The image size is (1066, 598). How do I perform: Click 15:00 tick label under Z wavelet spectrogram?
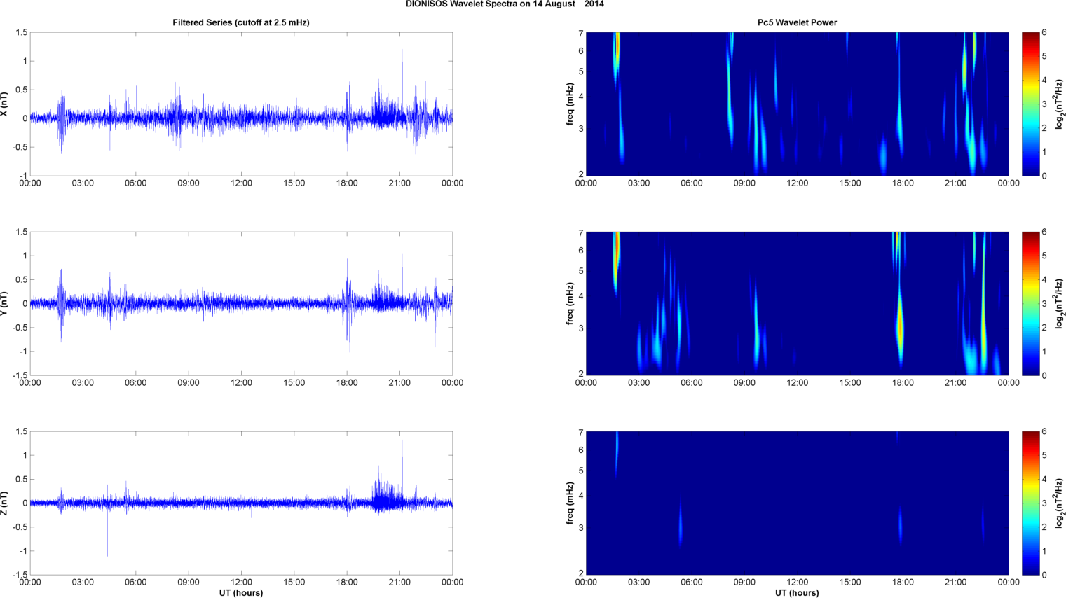tap(850, 583)
